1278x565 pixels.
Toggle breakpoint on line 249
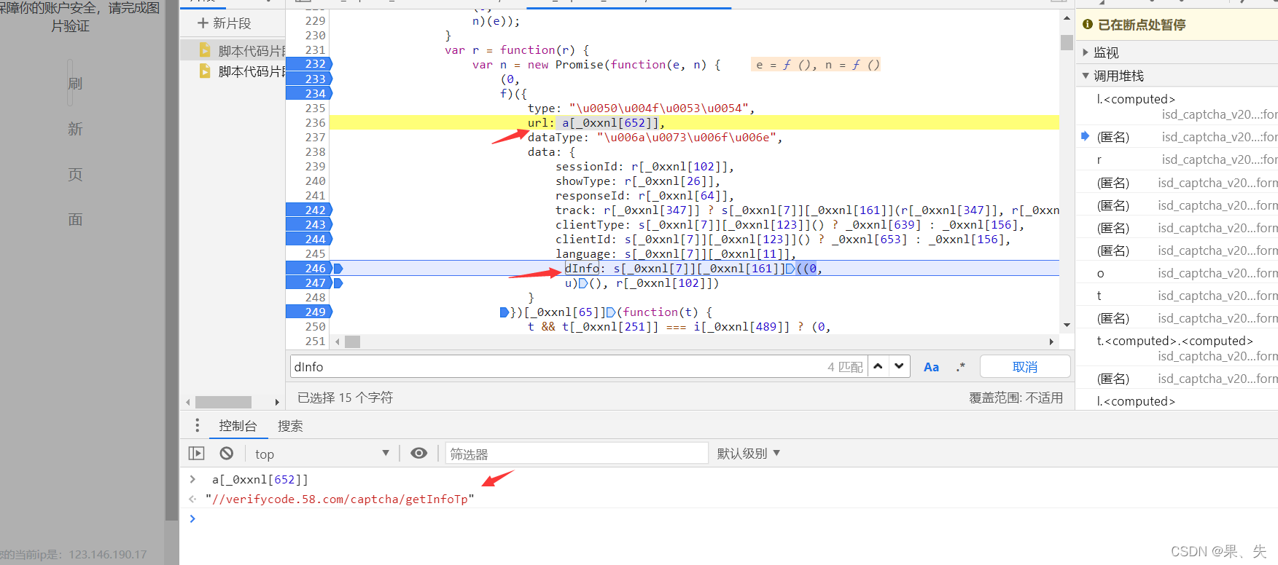[x=309, y=312]
